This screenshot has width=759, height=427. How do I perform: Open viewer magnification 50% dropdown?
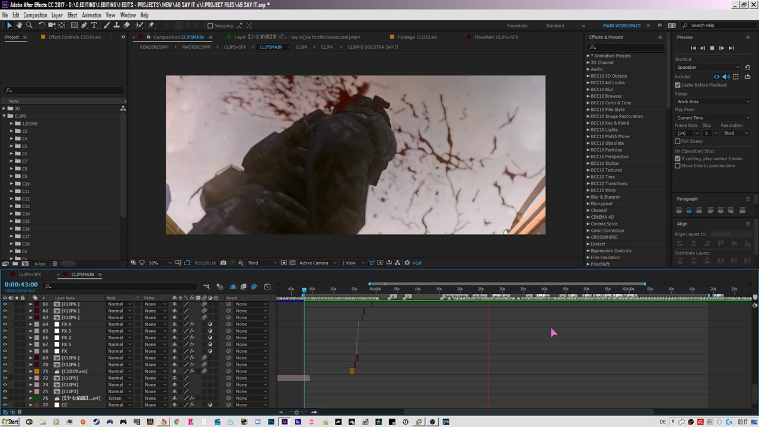160,263
